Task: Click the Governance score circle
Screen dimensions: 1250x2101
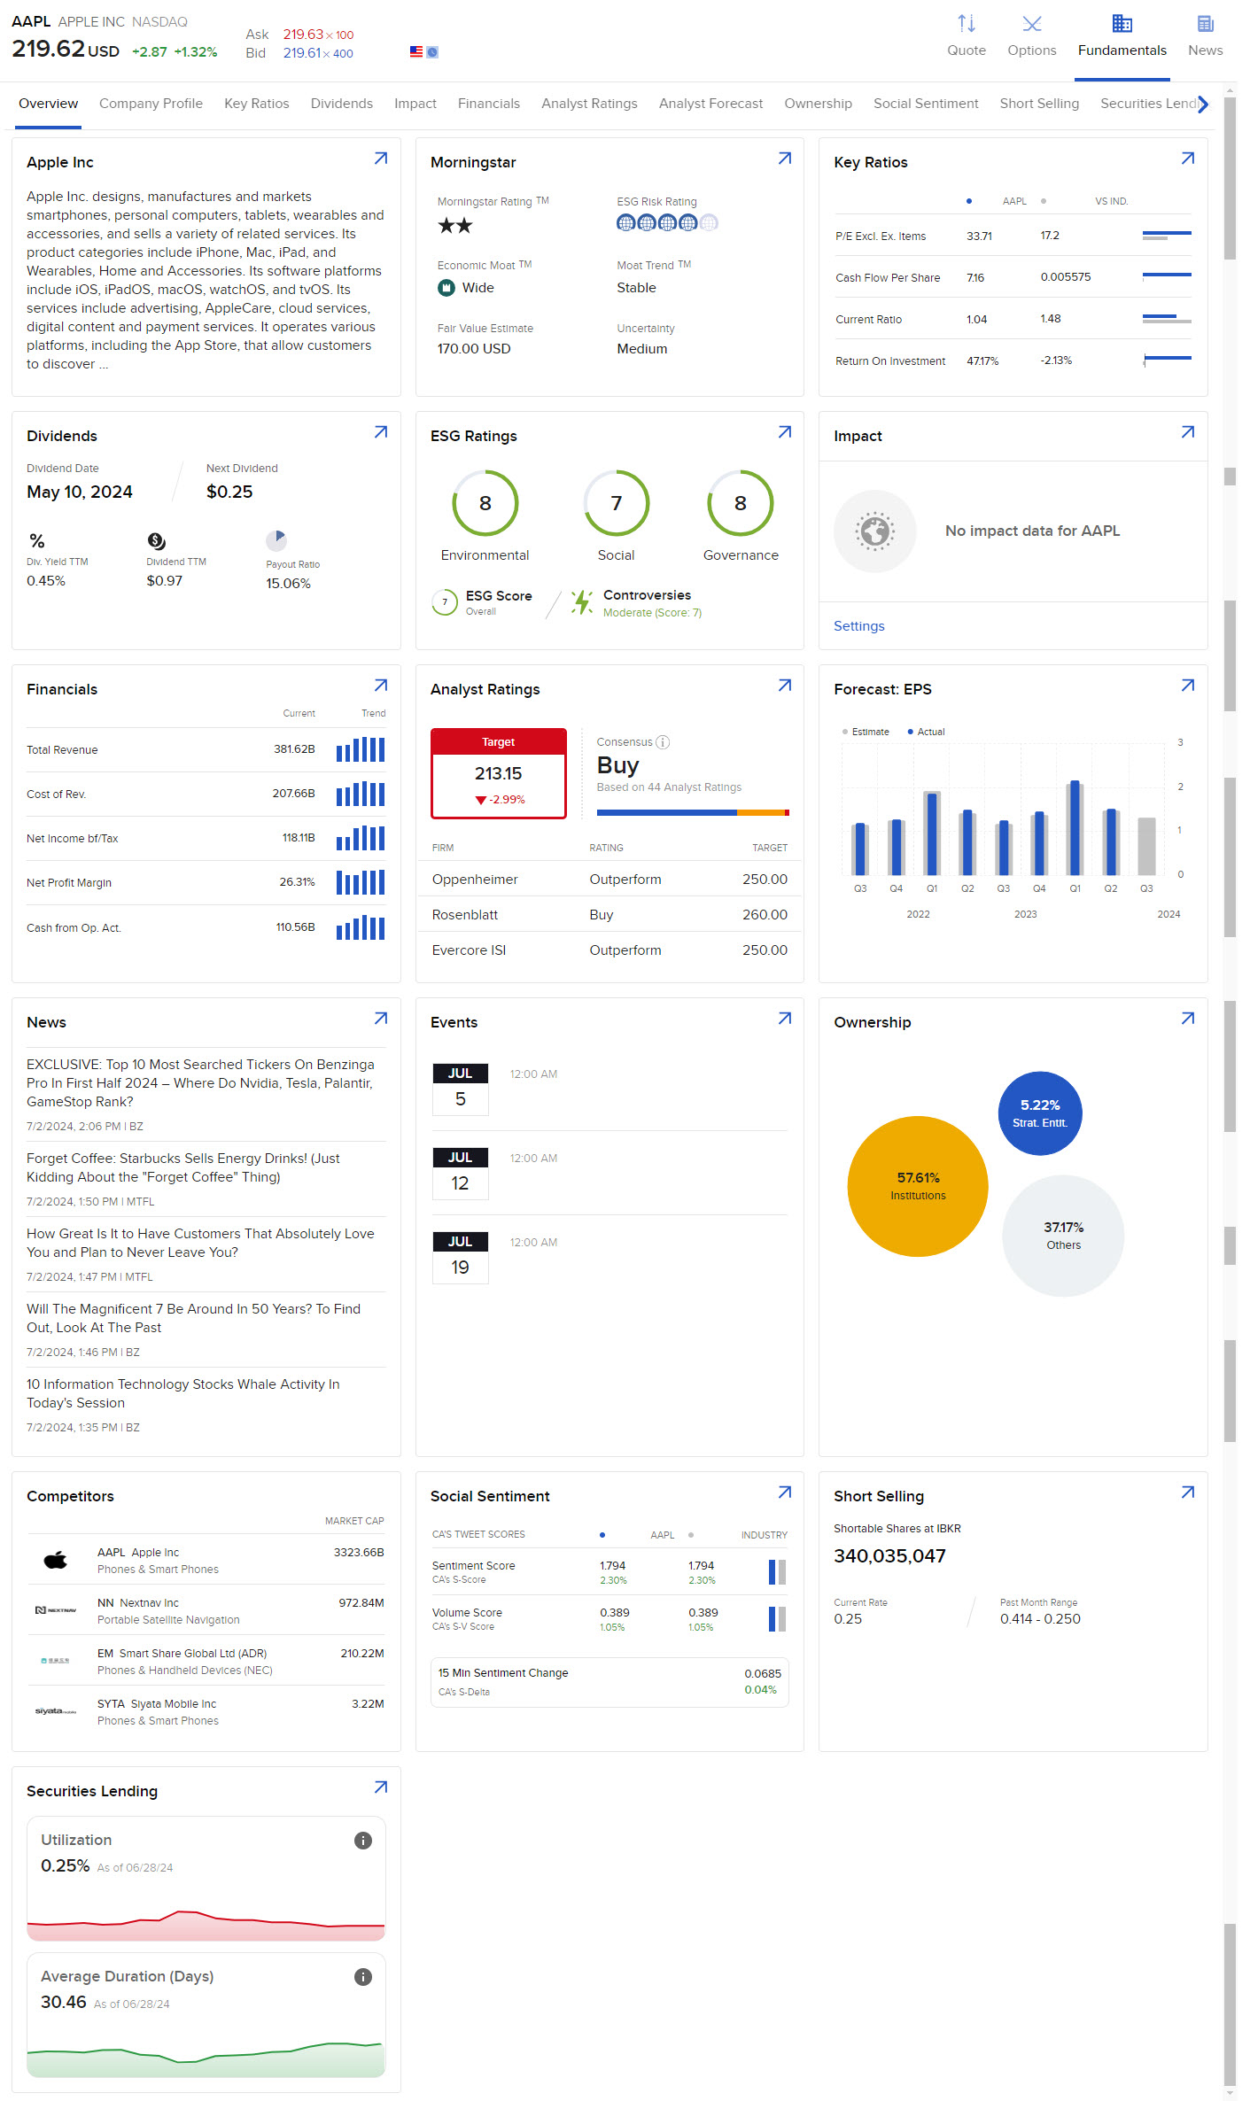Action: [741, 503]
